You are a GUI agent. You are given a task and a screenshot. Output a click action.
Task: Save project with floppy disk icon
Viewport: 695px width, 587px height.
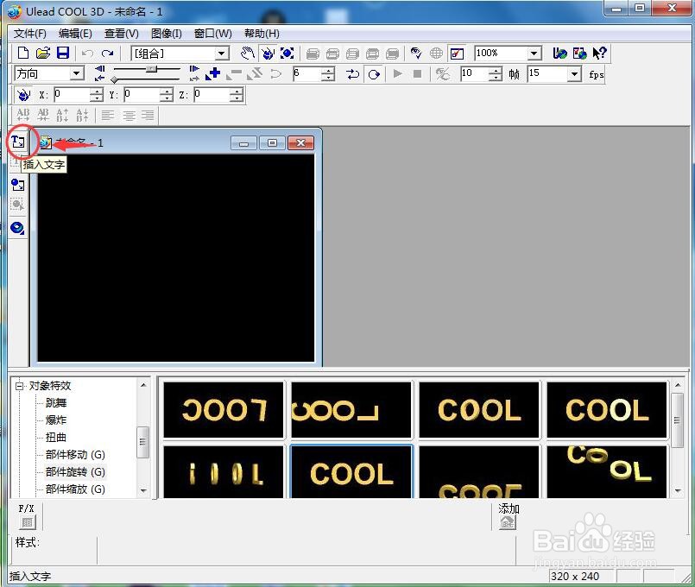point(63,54)
